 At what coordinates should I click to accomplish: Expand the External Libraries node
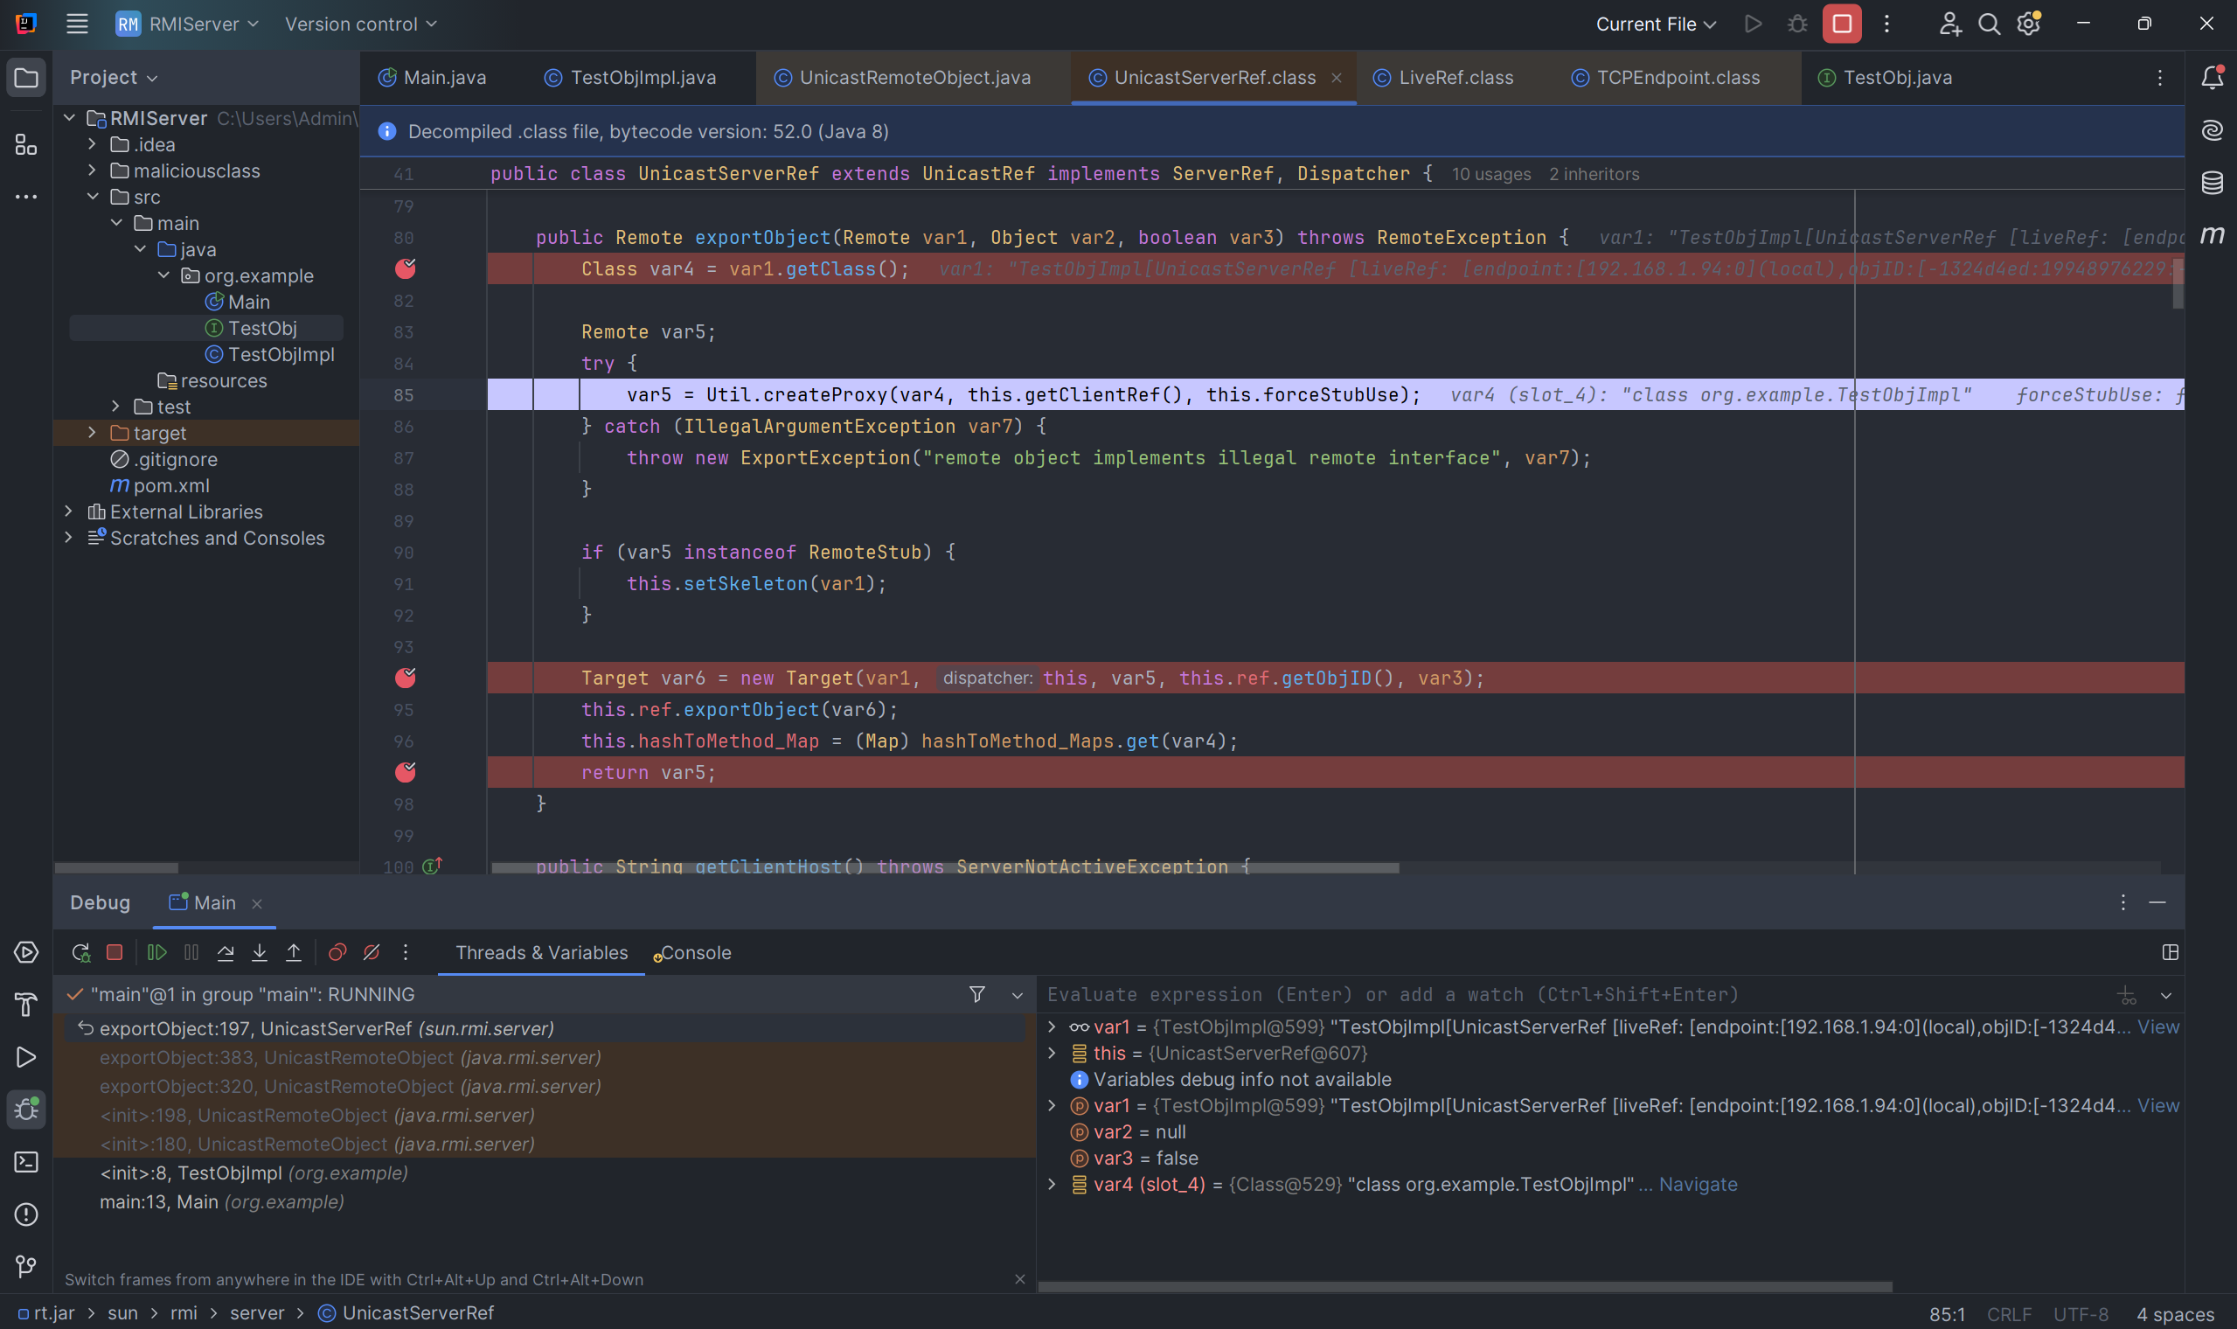[69, 511]
